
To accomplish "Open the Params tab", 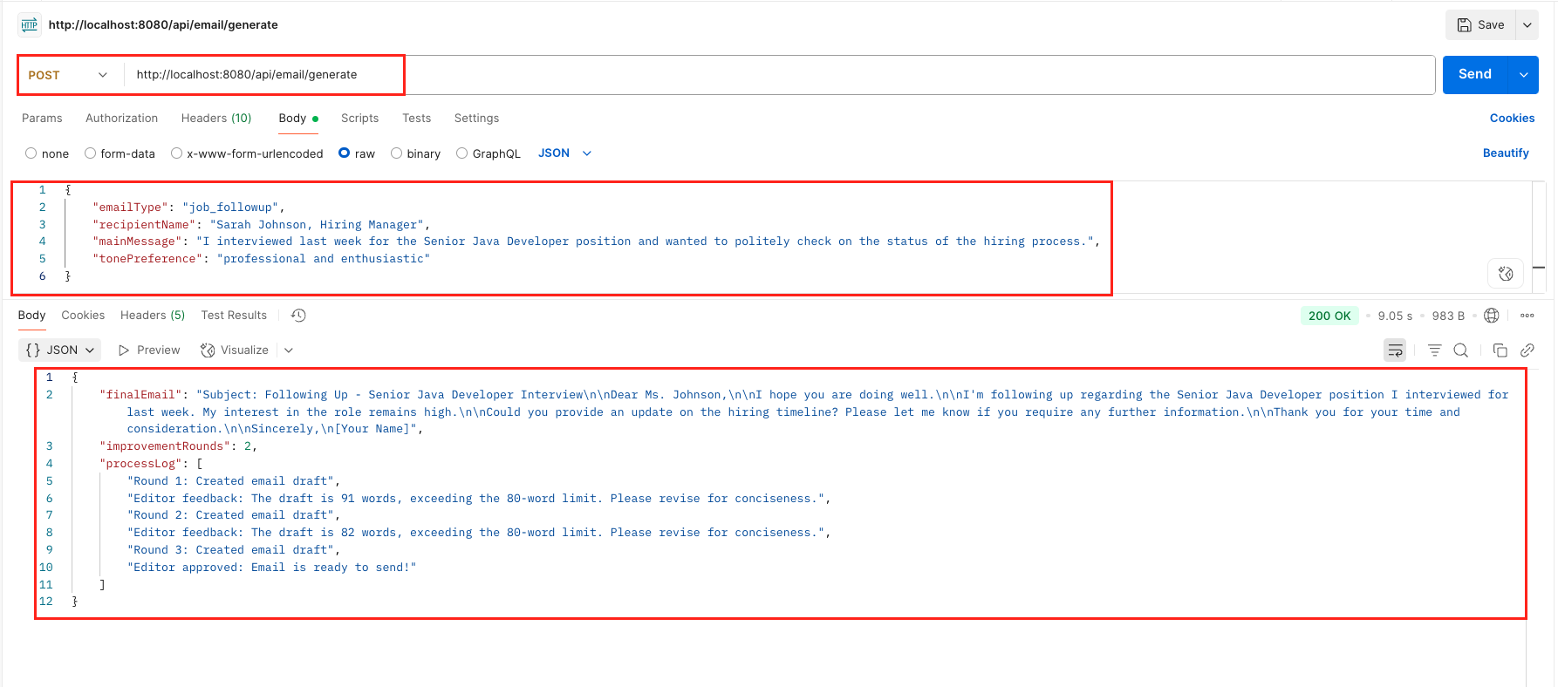I will click(42, 119).
